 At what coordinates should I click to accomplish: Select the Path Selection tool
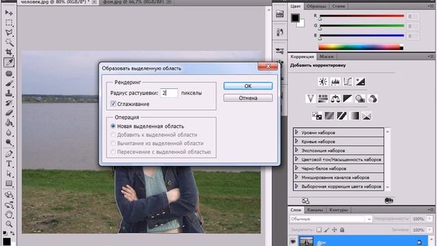tap(9, 174)
